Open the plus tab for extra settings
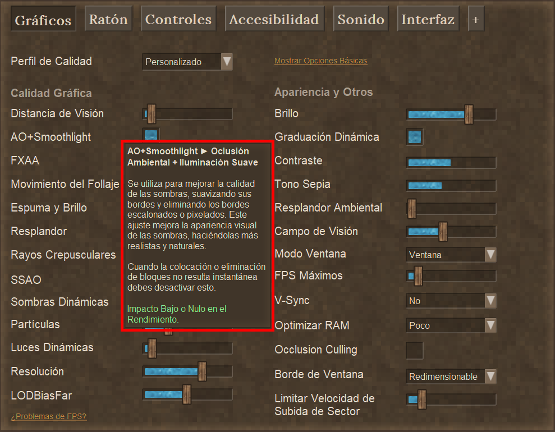Viewport: 555px width, 432px height. pos(475,20)
